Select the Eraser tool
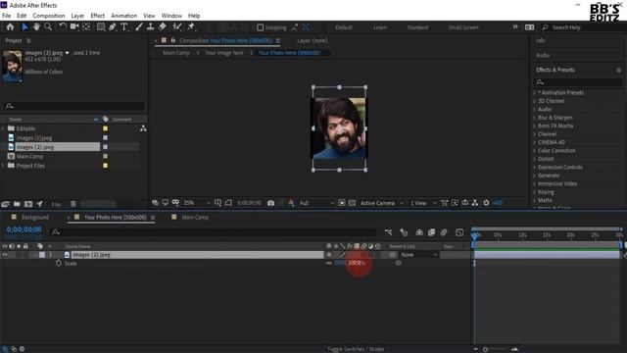 point(163,26)
